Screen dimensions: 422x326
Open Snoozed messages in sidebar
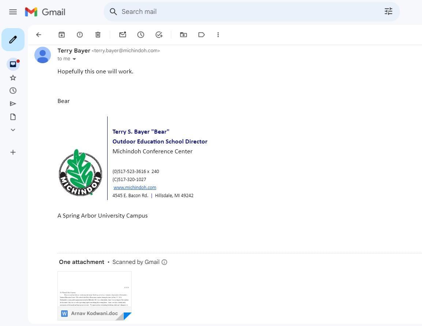click(13, 91)
